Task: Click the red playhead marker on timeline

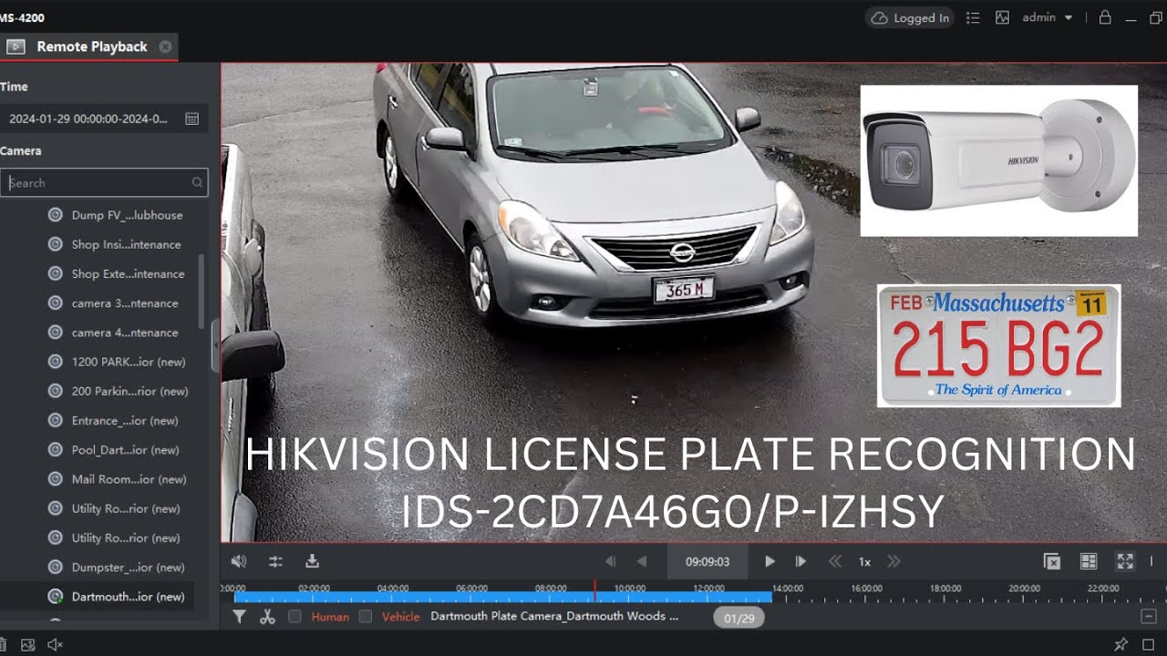Action: point(595,591)
